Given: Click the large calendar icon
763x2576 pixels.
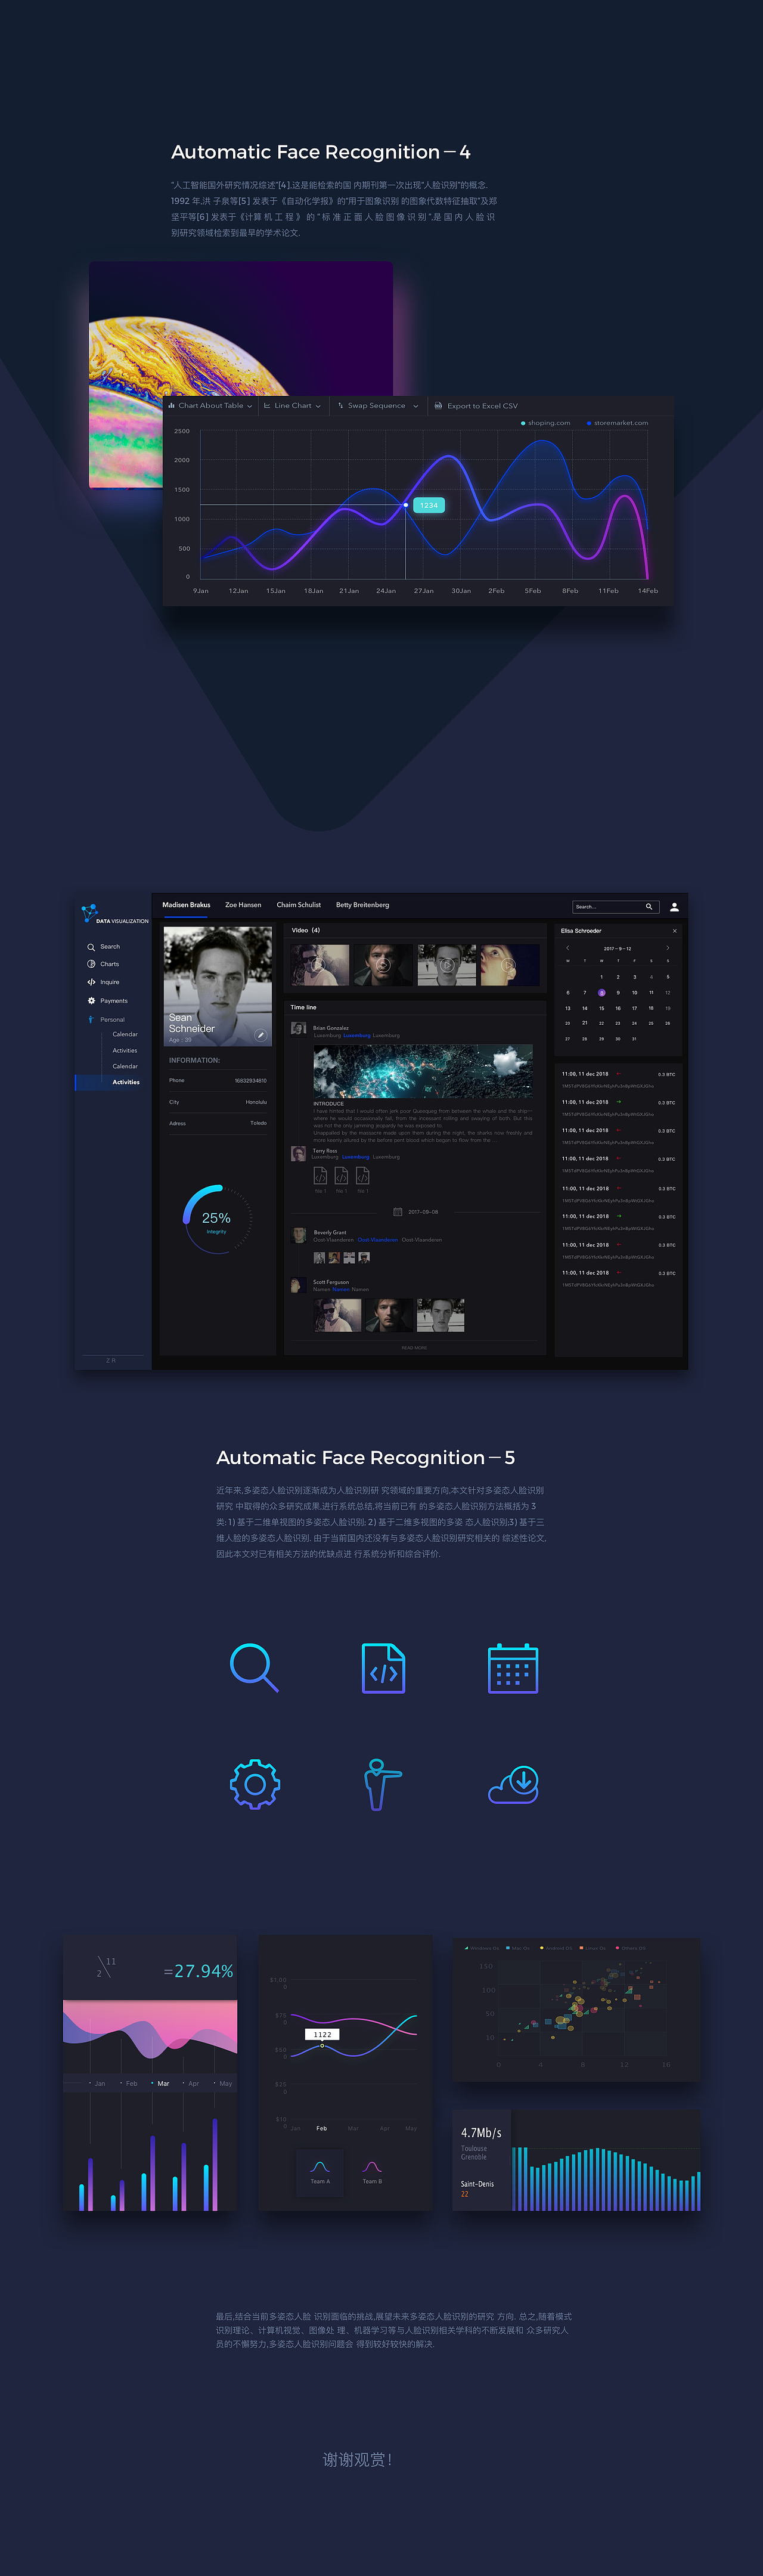Looking at the screenshot, I should (x=513, y=1668).
